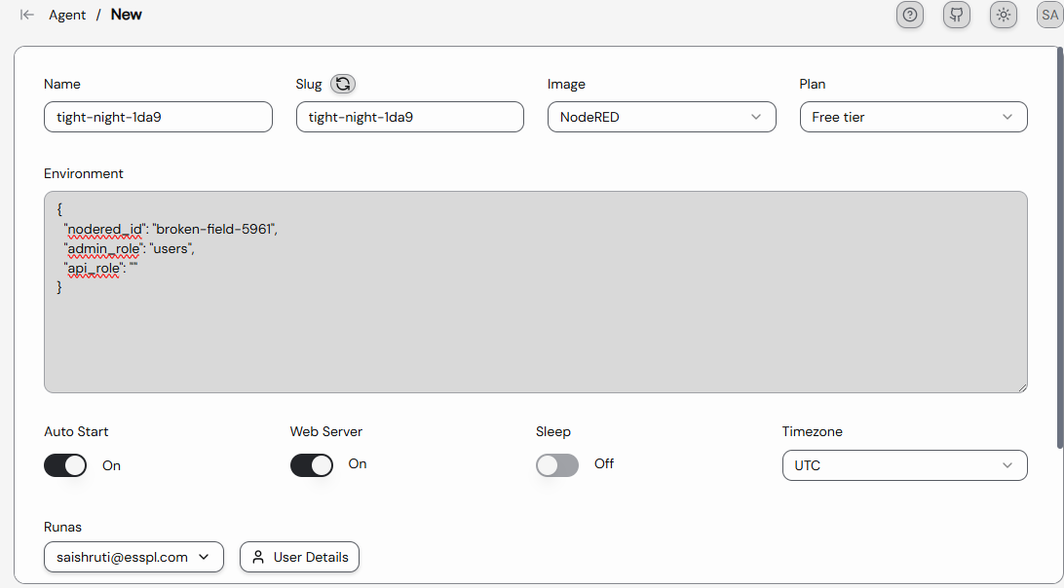Click the "nodered_id" line in Environment

pyautogui.click(x=171, y=229)
